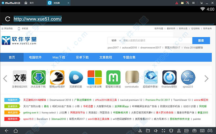Viewport: 216px width, 134px height.
Task: Click the pscc2017 hot keyword
Action: click(x=113, y=47)
